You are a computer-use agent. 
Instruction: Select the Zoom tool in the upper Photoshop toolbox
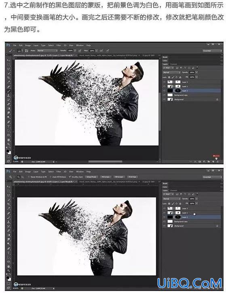[x=8, y=144]
